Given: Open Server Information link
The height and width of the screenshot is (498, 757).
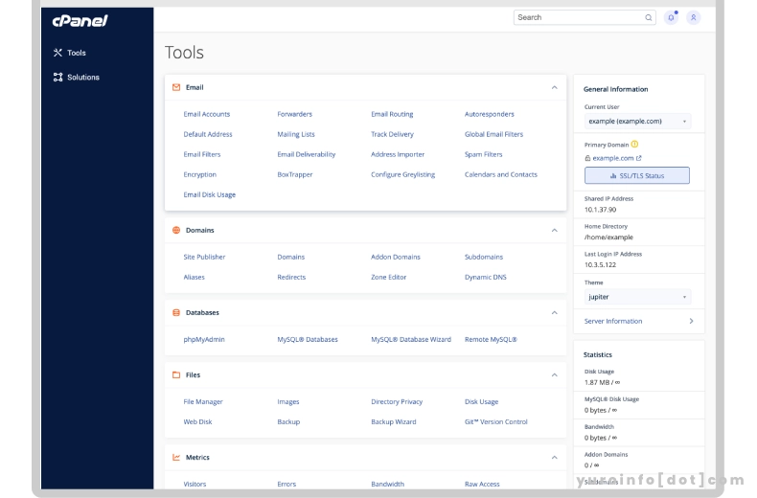Looking at the screenshot, I should (613, 321).
